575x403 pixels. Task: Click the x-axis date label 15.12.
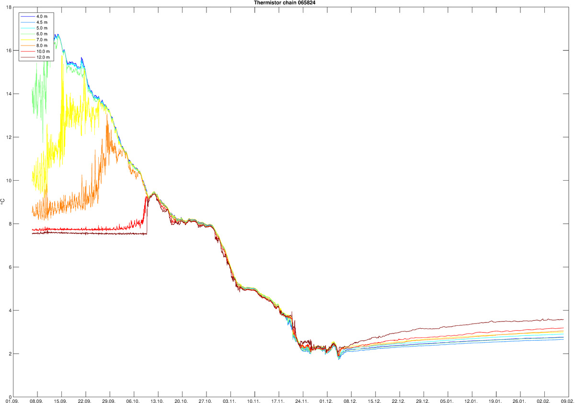click(375, 401)
